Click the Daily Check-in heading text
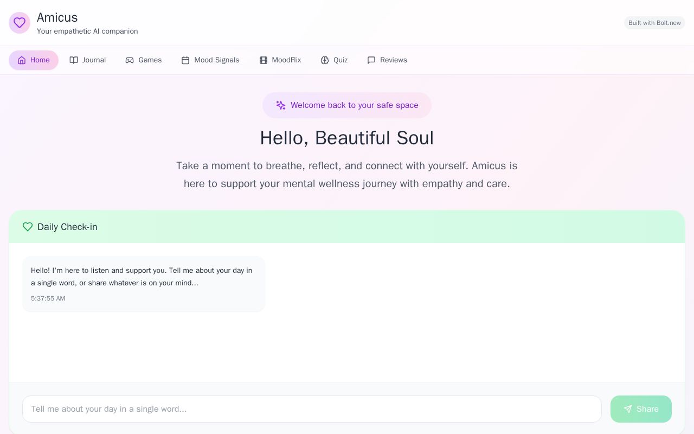The image size is (694, 434). (67, 227)
